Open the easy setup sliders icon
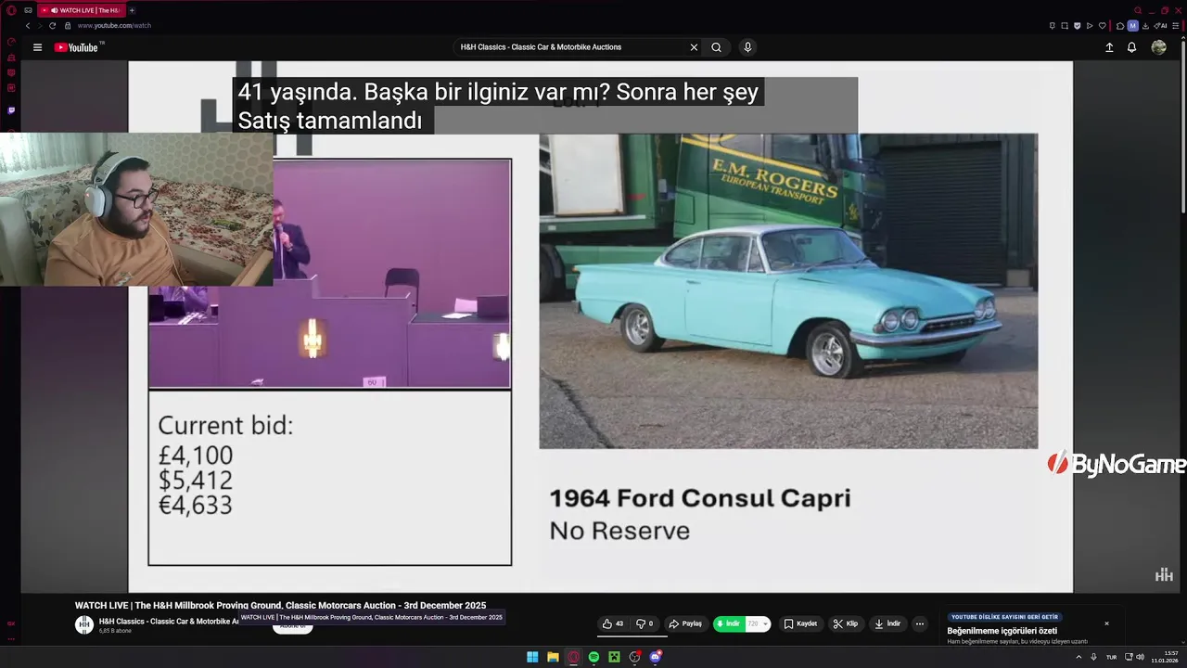 1176,25
